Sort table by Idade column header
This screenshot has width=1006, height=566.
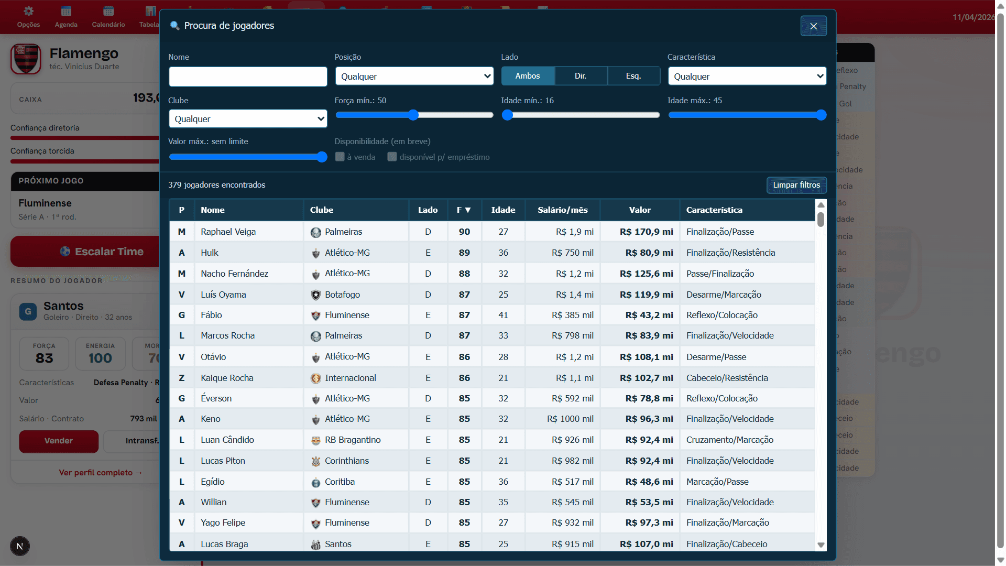503,210
